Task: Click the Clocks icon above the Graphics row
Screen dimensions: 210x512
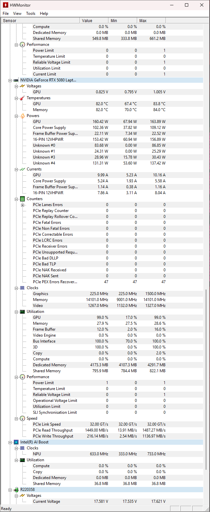Action: point(22,288)
